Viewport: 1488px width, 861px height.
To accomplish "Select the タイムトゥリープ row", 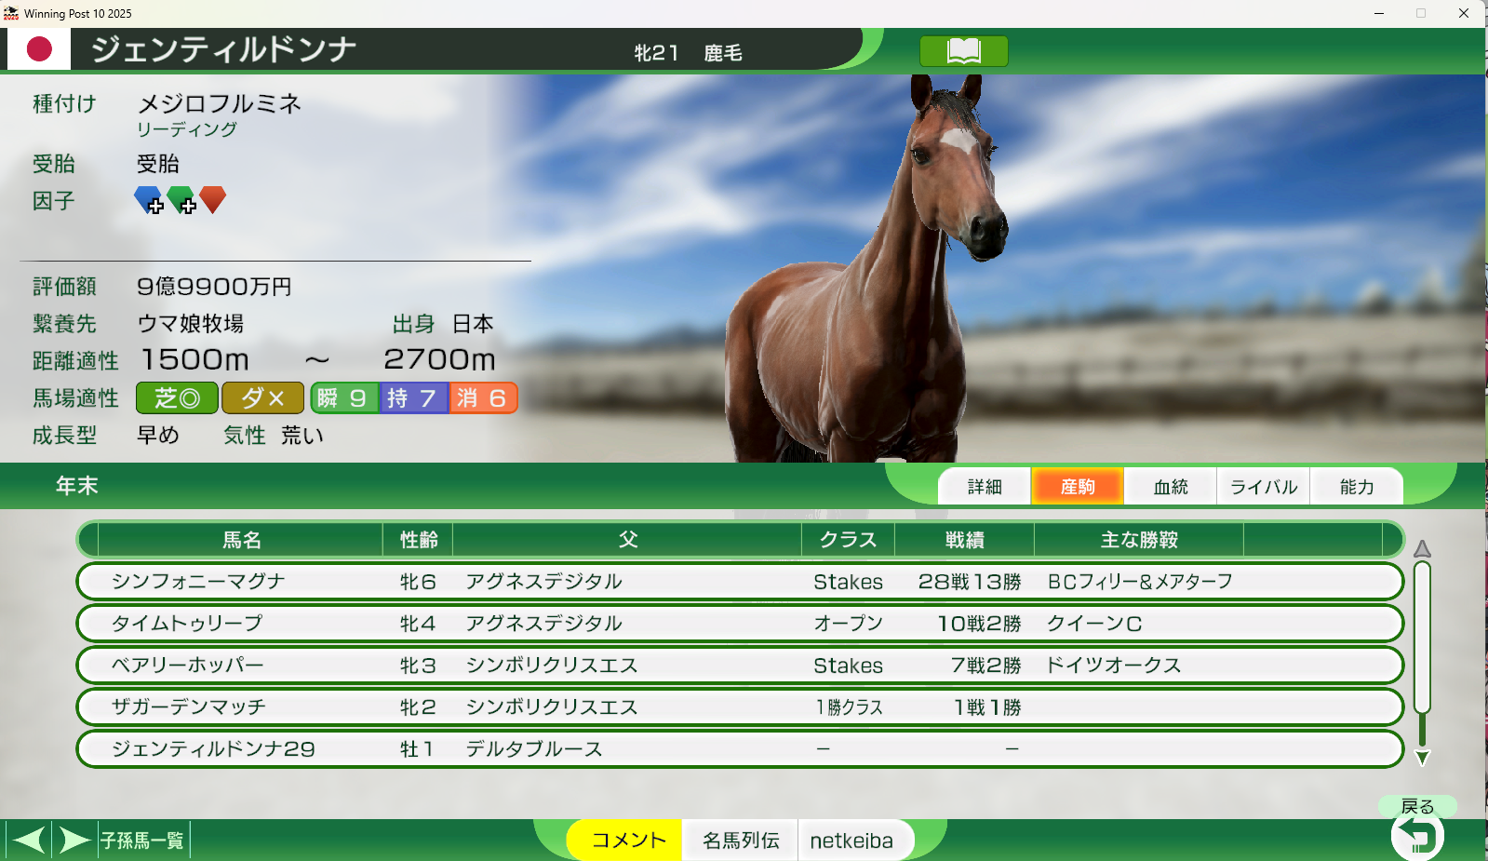I will [x=740, y=624].
